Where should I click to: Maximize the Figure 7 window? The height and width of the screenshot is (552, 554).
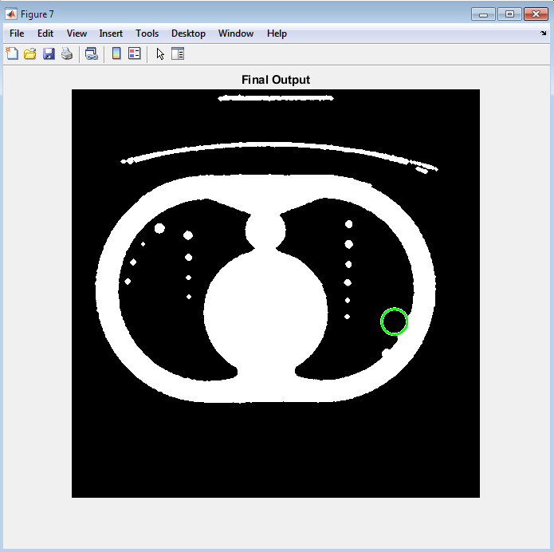(509, 14)
